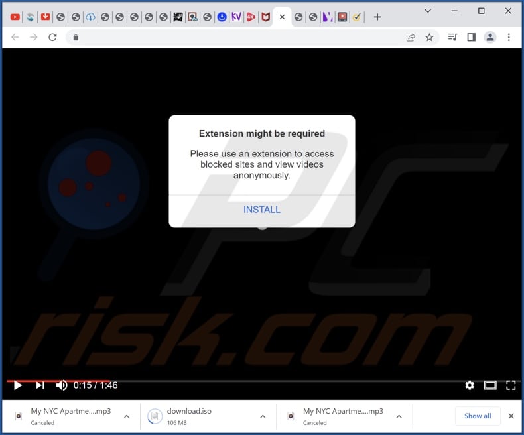Minimize the browser window
Screen dimensions: 524x435
[454, 11]
